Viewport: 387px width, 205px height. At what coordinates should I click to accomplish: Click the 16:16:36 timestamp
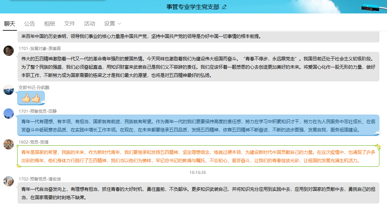click(x=197, y=172)
